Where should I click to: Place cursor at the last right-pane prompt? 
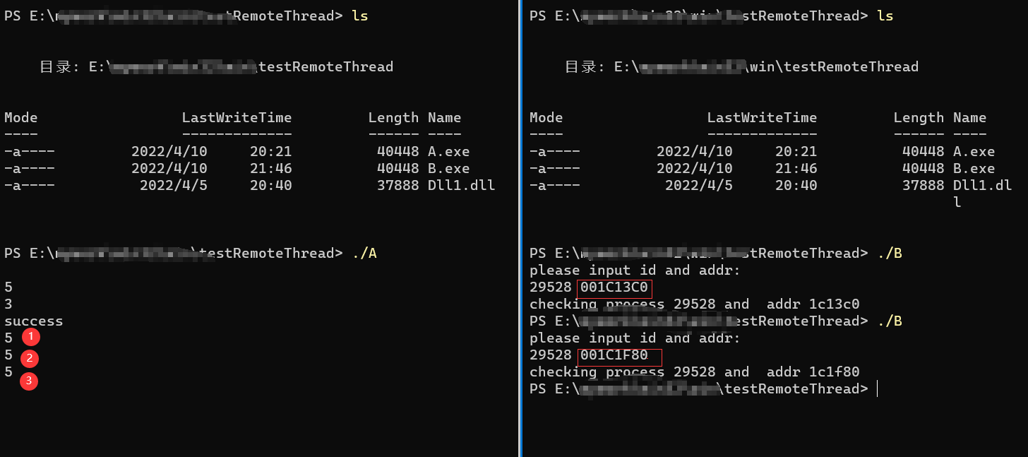[877, 389]
